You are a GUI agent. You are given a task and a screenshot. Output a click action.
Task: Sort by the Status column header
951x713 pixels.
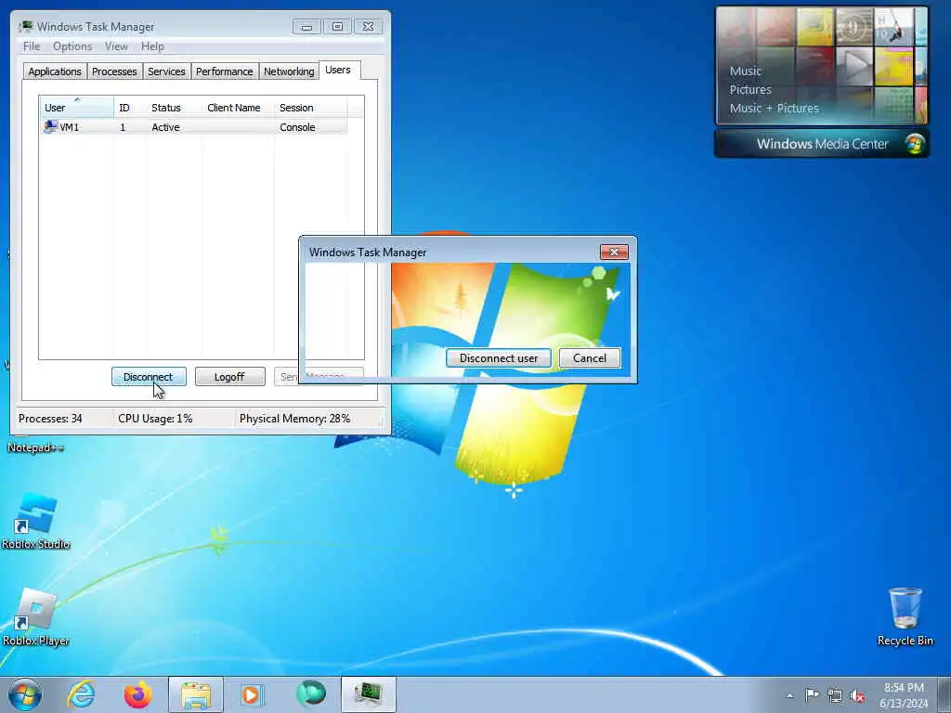[174, 108]
